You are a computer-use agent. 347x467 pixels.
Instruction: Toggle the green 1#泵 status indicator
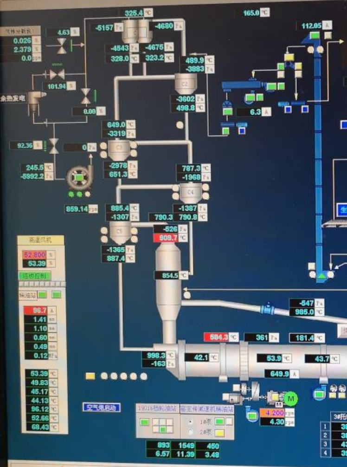coord(219,422)
